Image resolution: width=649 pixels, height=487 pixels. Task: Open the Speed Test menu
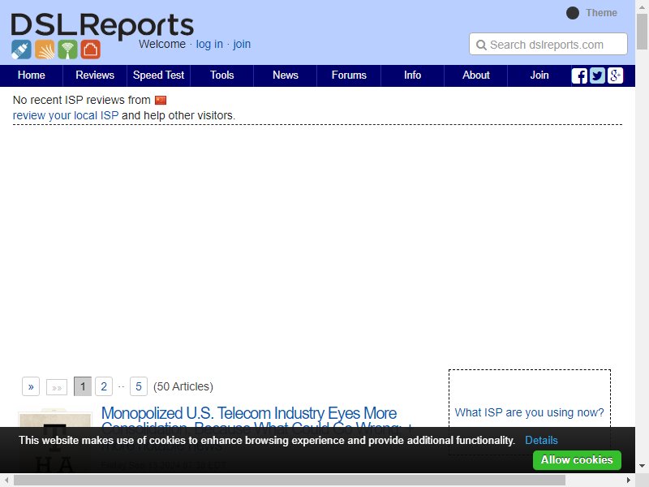coord(158,75)
